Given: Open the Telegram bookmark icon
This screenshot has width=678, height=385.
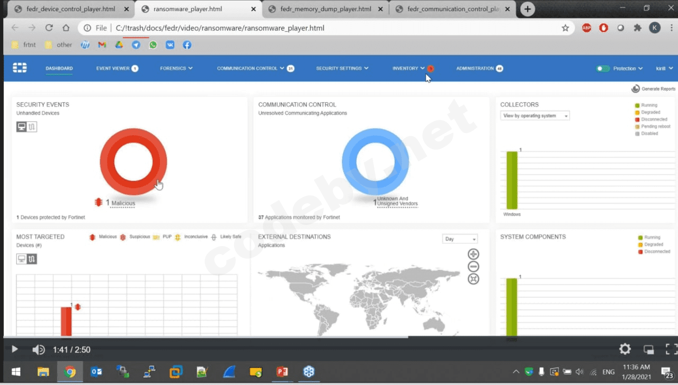Looking at the screenshot, I should click(x=136, y=45).
